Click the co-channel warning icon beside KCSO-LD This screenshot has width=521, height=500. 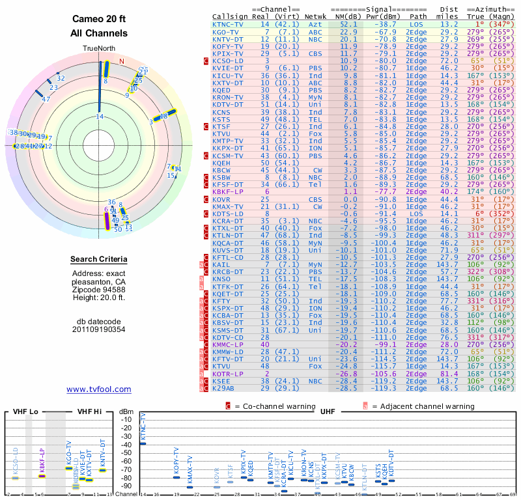click(206, 61)
